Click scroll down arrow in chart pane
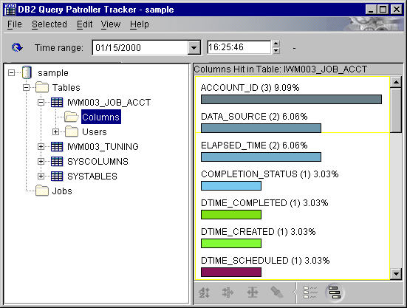 (x=396, y=273)
